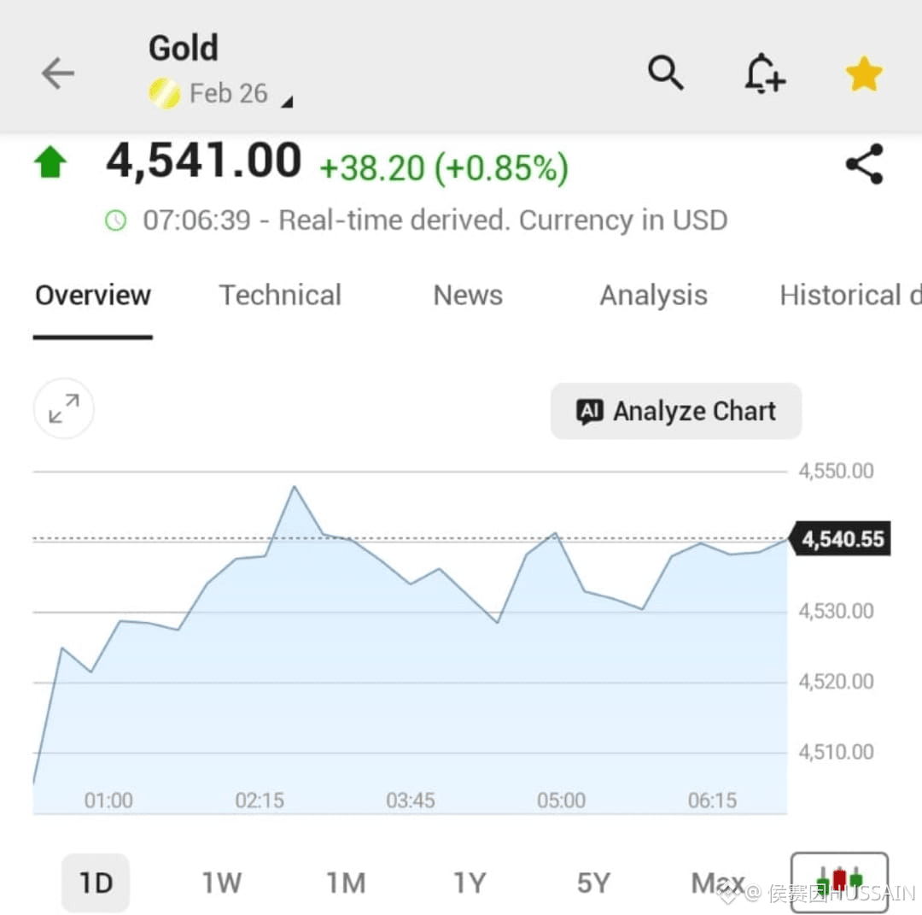The height and width of the screenshot is (915, 922).
Task: Click the real-time clock icon
Action: [x=116, y=220]
